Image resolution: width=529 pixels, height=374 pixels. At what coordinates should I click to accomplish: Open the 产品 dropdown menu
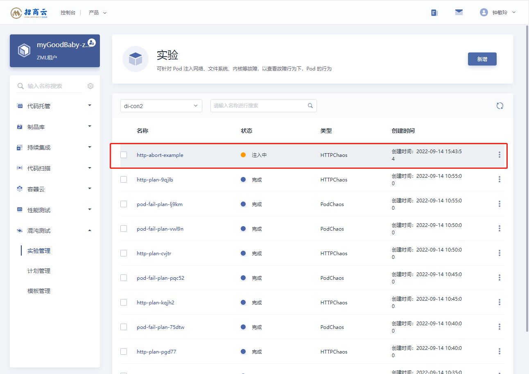[x=97, y=13]
